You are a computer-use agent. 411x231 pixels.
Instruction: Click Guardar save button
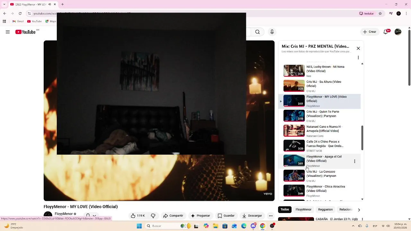(226, 216)
